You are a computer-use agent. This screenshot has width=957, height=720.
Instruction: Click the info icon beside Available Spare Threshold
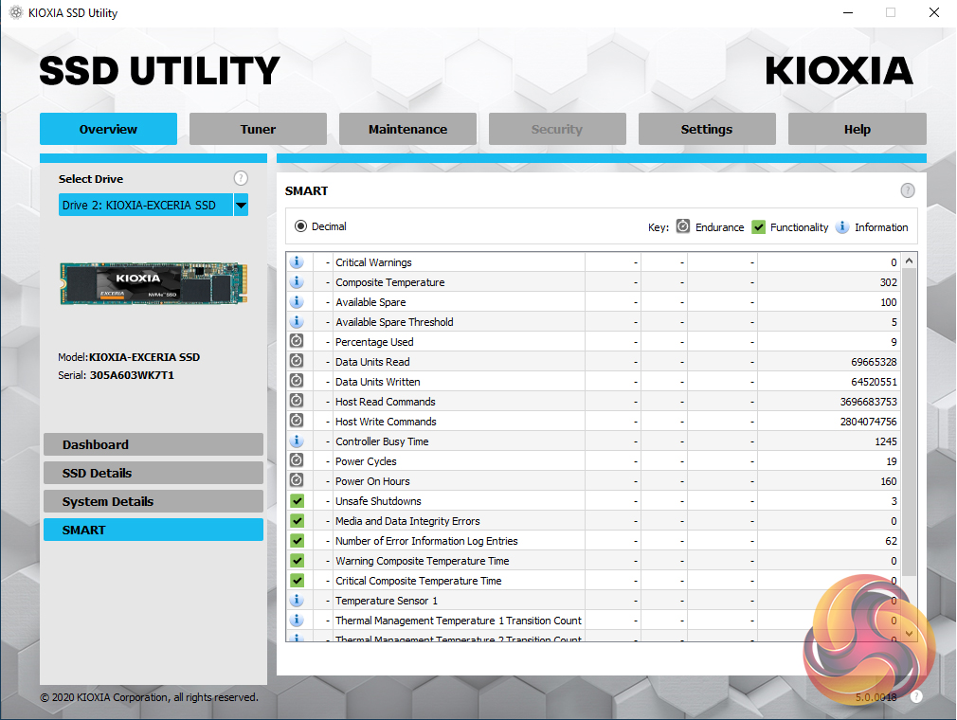pos(297,321)
